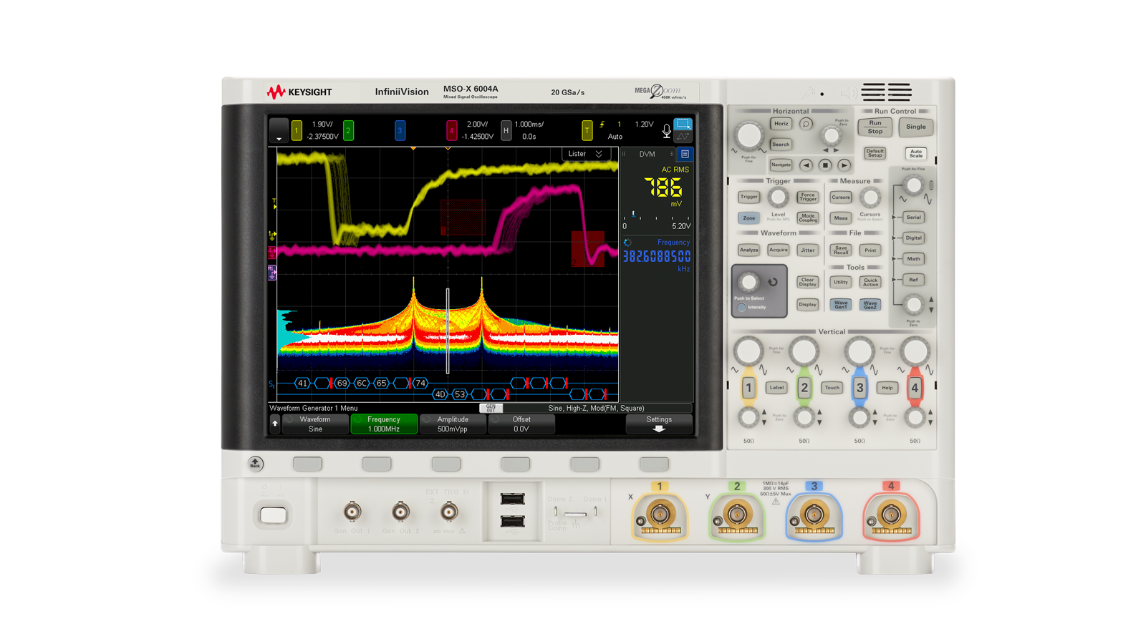Viewport: 1146px width, 644px height.
Task: Click the Force Trigger key
Action: (807, 197)
